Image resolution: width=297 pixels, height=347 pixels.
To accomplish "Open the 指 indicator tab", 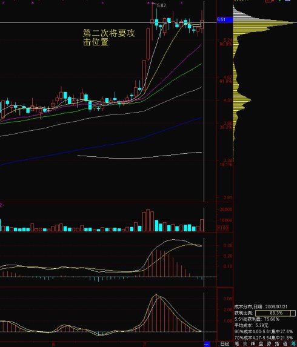I will click(277, 344).
